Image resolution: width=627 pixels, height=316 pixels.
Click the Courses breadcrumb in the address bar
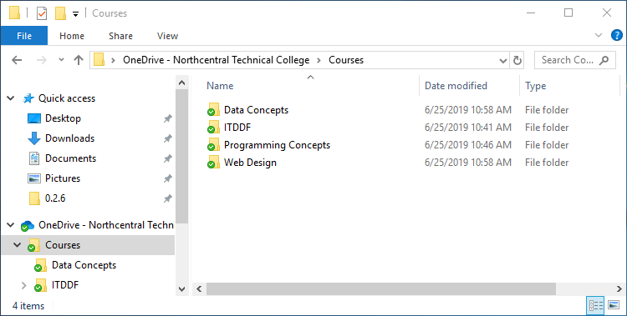[x=346, y=60]
